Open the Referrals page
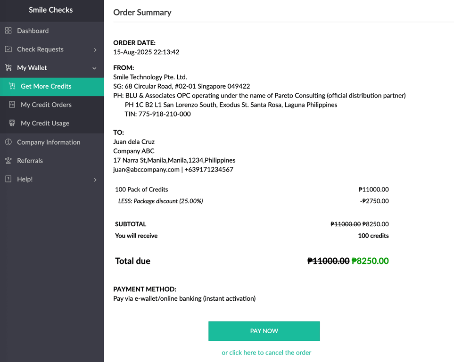 pyautogui.click(x=30, y=161)
